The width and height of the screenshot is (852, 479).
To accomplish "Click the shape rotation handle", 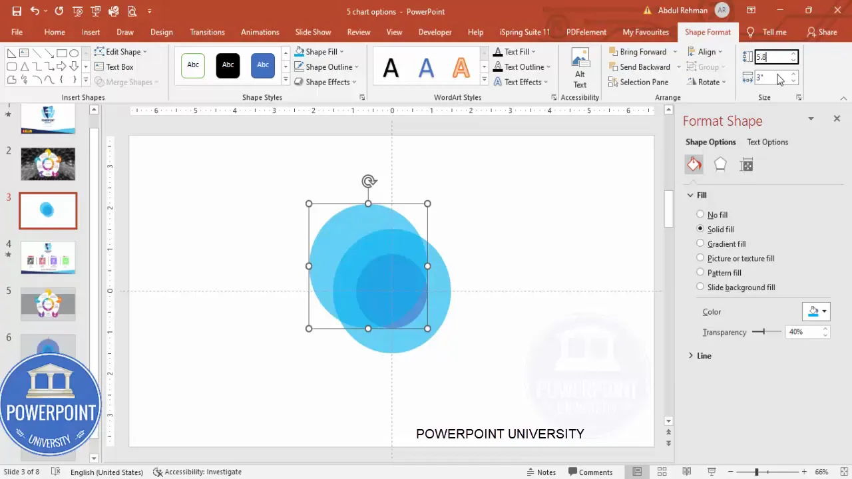I will (x=369, y=181).
